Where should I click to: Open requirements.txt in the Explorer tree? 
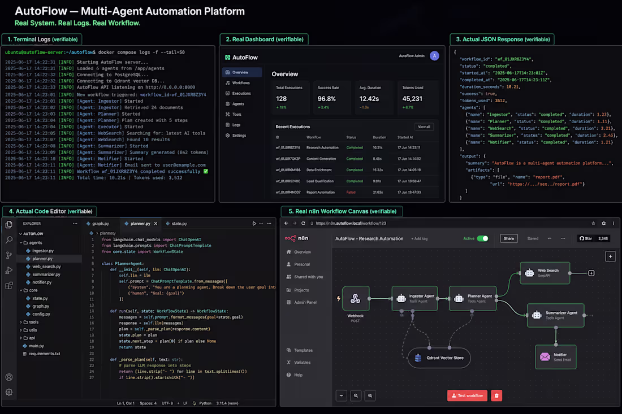[x=46, y=354]
